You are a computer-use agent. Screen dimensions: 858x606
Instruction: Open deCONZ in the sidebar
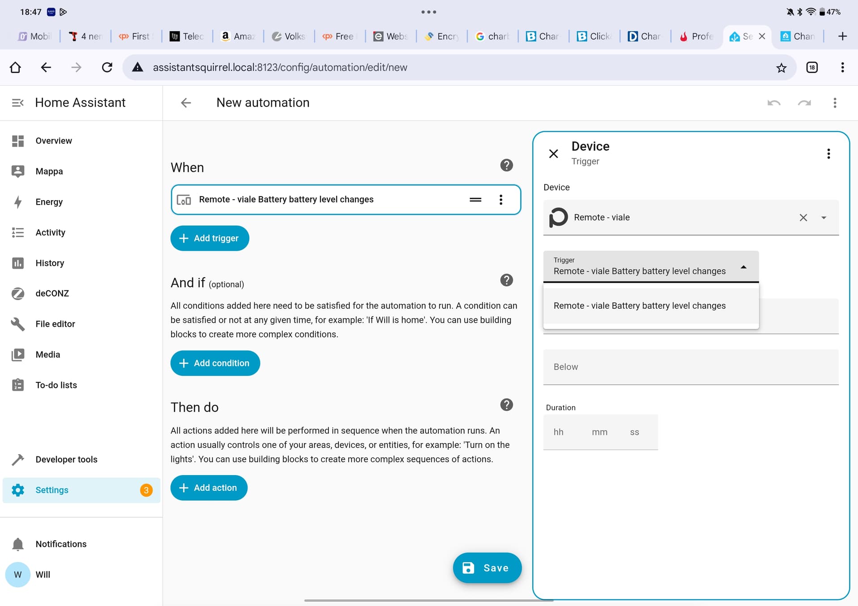tap(52, 293)
